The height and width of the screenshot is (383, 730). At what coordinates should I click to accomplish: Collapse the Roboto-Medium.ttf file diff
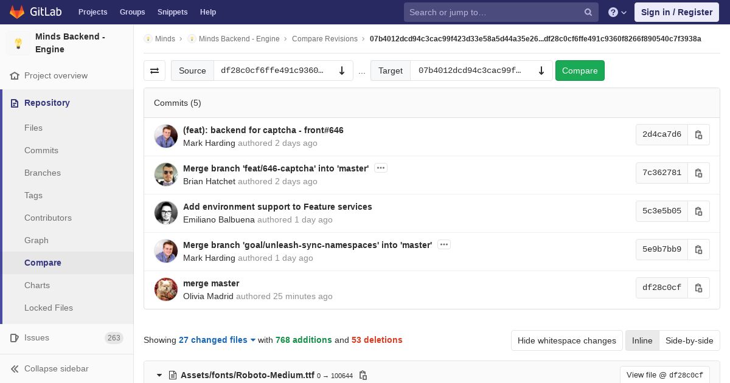(x=159, y=375)
